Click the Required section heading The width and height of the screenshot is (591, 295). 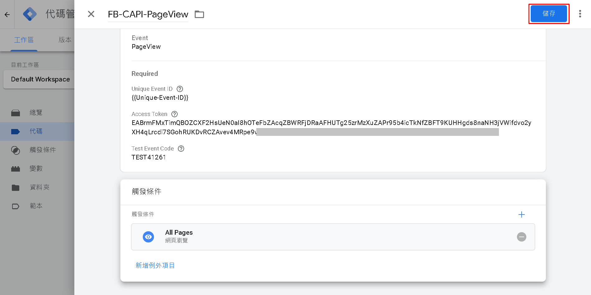pos(145,74)
